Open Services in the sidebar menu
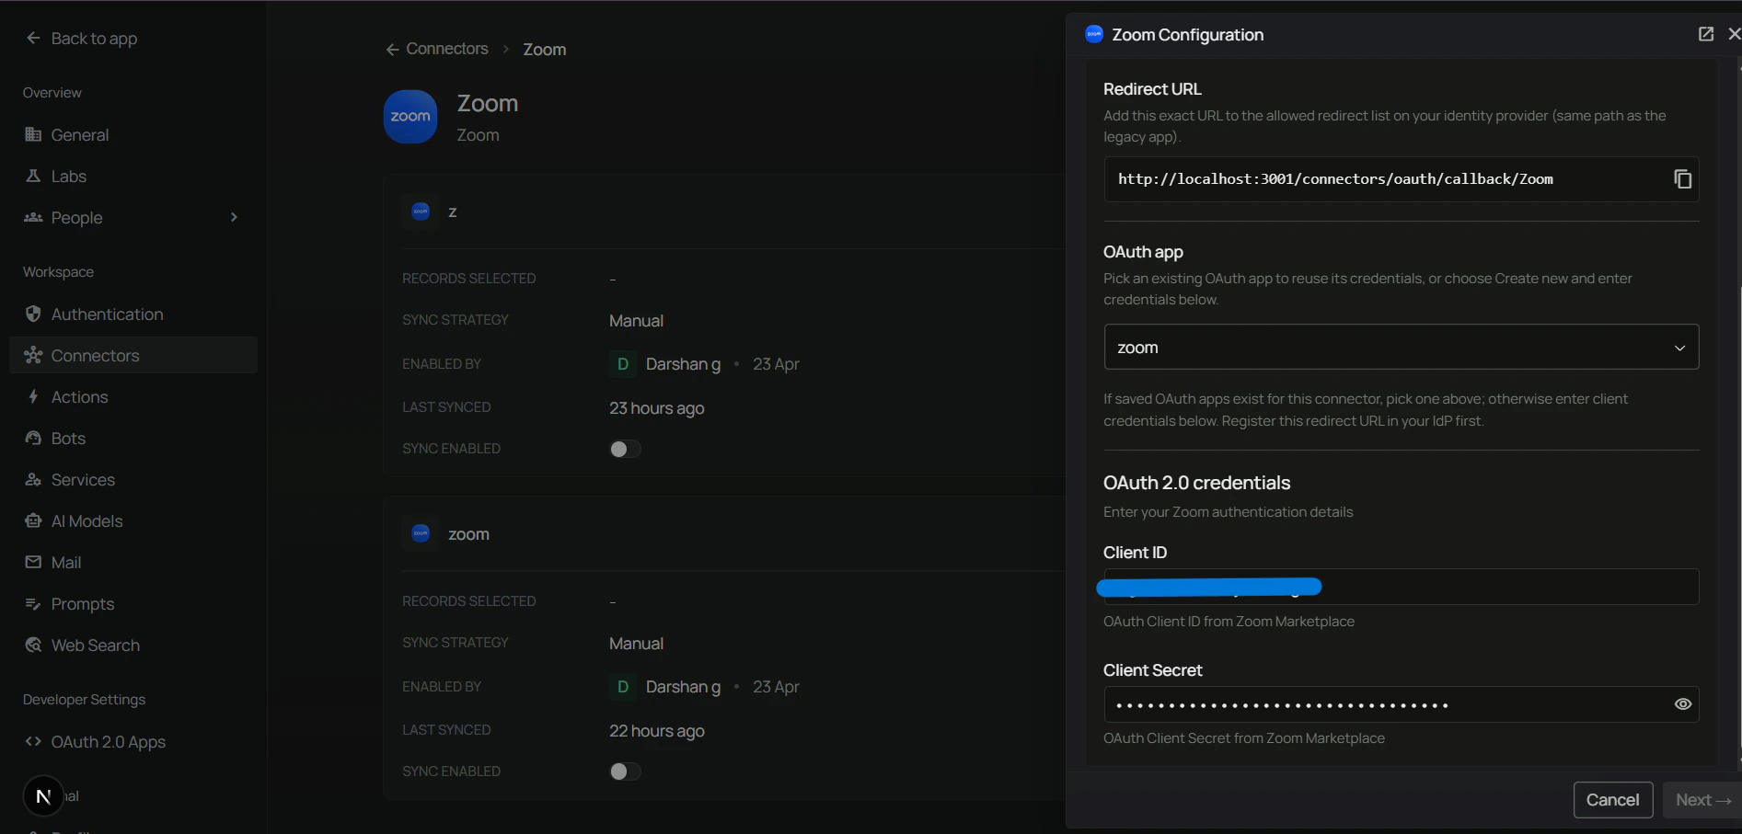 pos(133,479)
